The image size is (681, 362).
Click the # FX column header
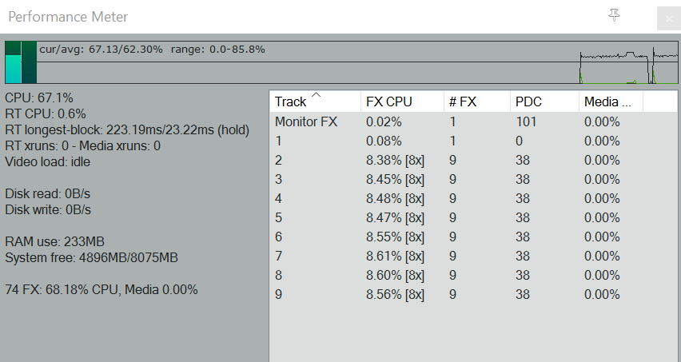pyautogui.click(x=463, y=101)
